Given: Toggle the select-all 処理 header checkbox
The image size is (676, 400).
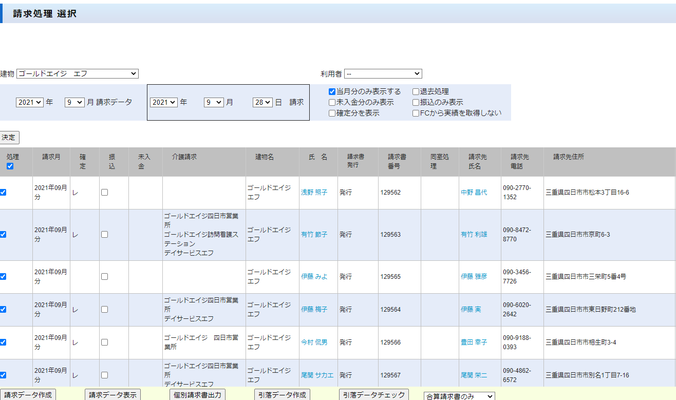Looking at the screenshot, I should tap(10, 166).
